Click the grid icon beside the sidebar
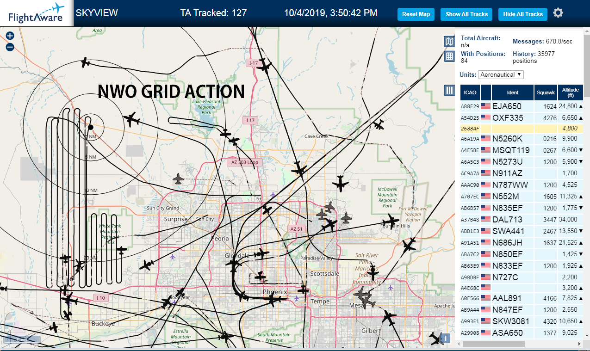 [449, 56]
